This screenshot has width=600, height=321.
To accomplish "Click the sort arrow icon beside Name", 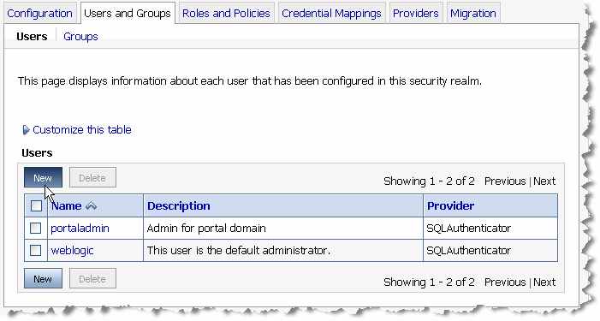I will click(x=91, y=206).
